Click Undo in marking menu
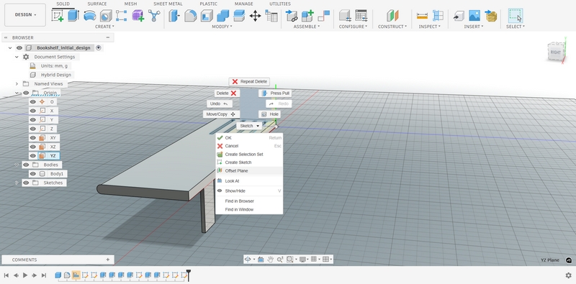 coord(220,104)
